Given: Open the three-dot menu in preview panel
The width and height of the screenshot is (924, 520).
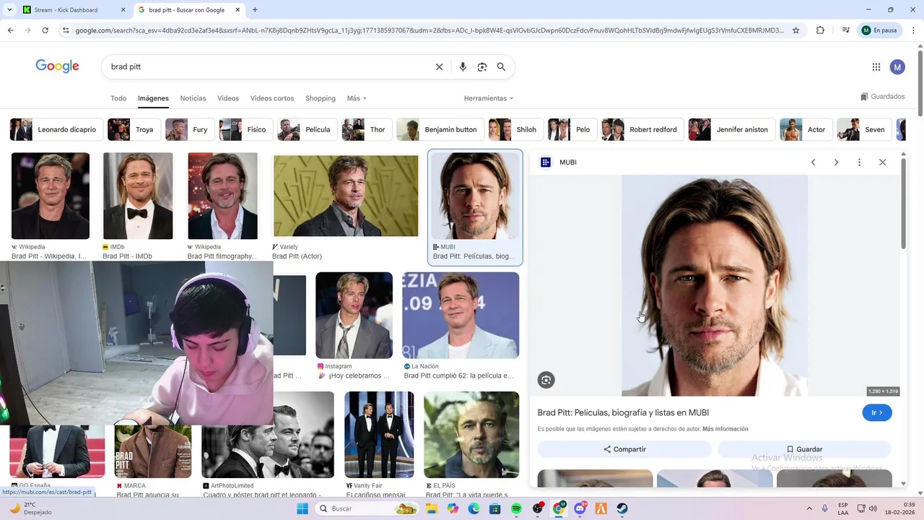Looking at the screenshot, I should pos(859,162).
